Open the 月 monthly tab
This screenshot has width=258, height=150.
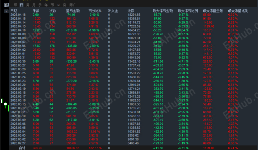[x=34, y=5]
